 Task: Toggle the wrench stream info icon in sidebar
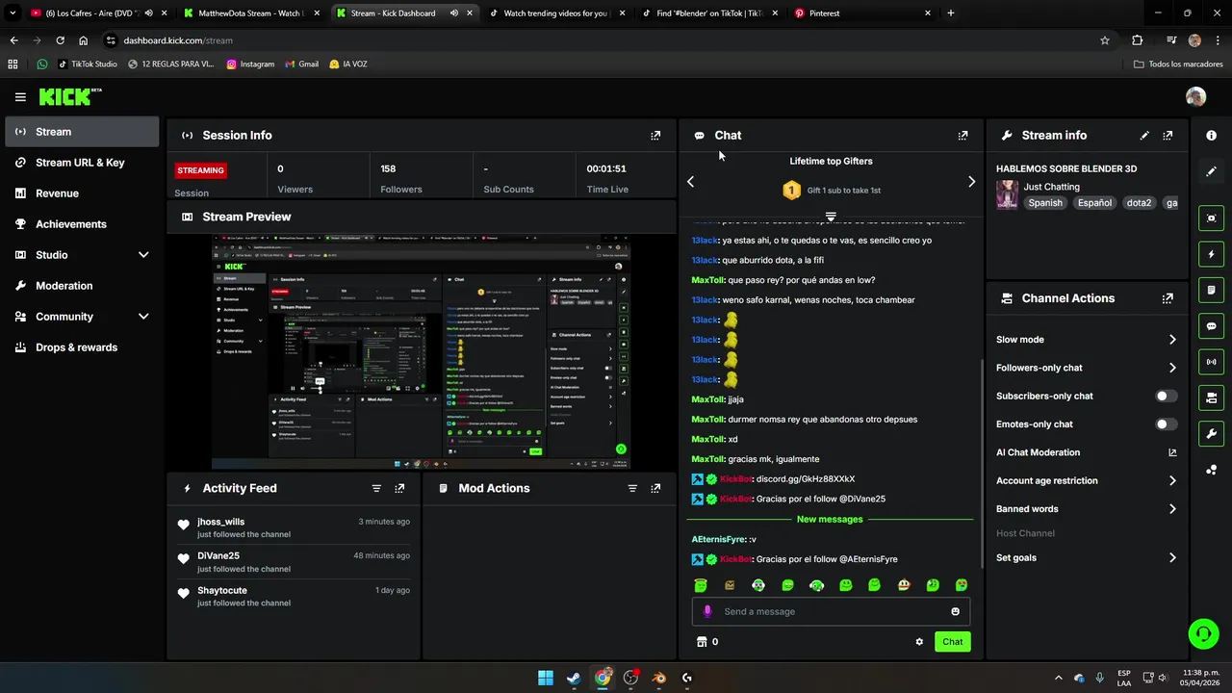1211,433
